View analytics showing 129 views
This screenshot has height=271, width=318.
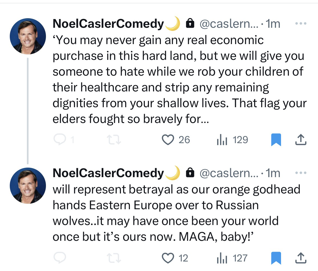pyautogui.click(x=222, y=140)
